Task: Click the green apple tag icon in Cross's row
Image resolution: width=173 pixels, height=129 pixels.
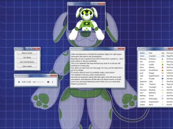Action: pyautogui.click(x=162, y=65)
